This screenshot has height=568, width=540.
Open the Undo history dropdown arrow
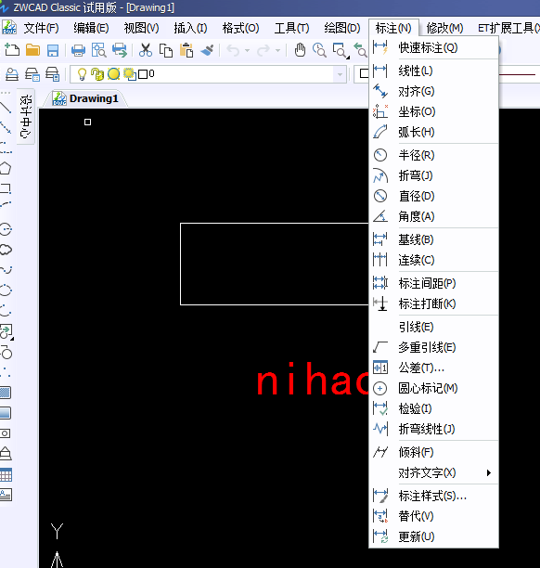pyautogui.click(x=248, y=50)
